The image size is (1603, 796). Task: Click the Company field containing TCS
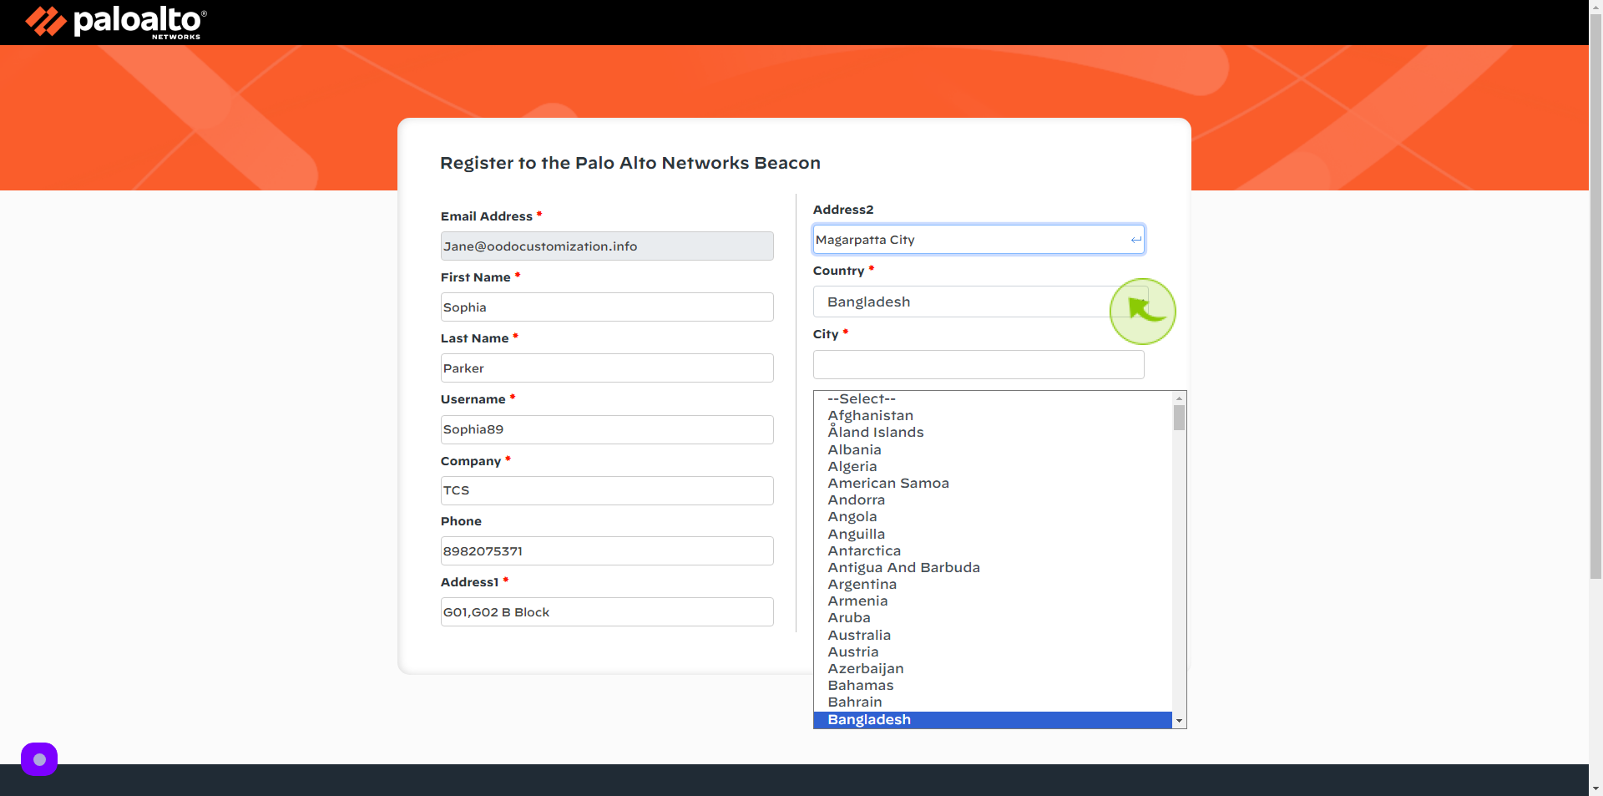[x=607, y=490]
